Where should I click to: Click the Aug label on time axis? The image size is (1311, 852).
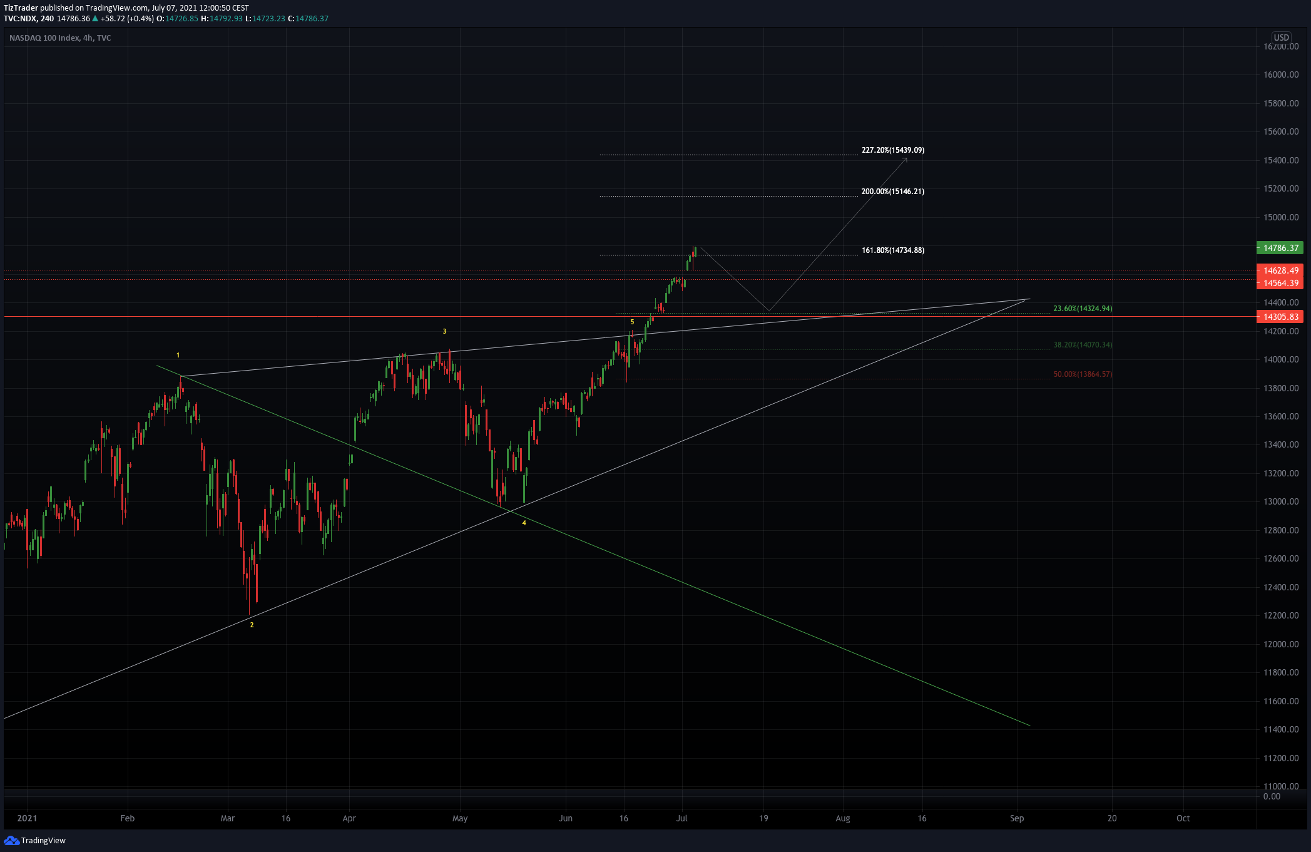point(843,818)
